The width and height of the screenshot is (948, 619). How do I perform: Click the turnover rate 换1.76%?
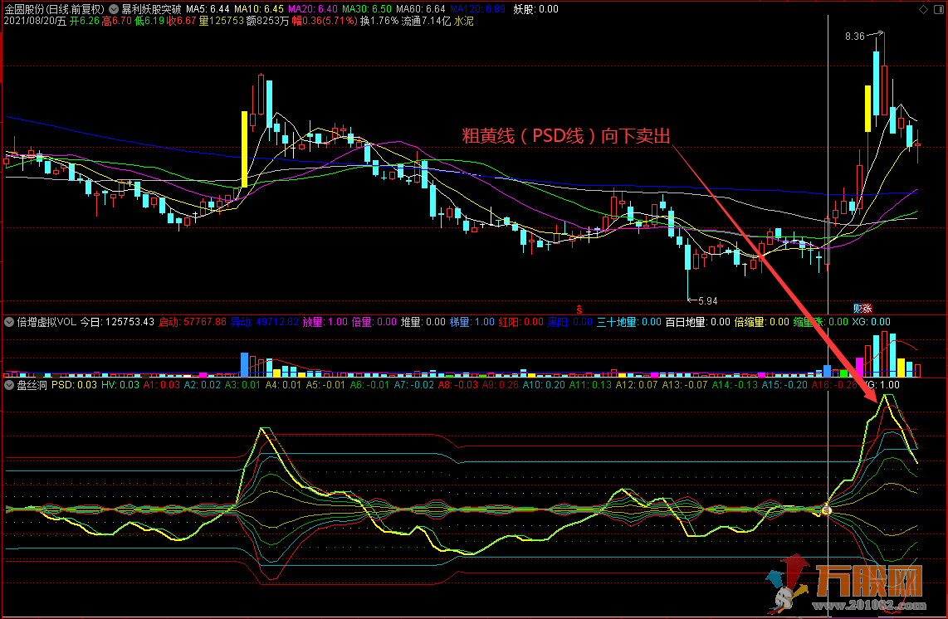[379, 21]
